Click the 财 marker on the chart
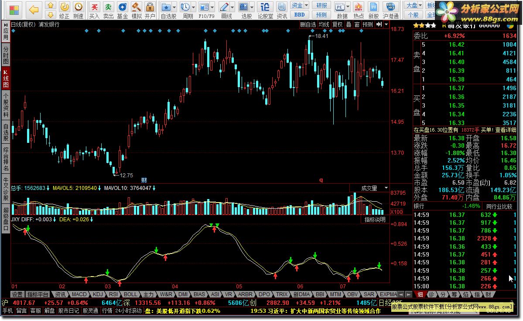The height and width of the screenshot is (321, 523). pos(144,180)
